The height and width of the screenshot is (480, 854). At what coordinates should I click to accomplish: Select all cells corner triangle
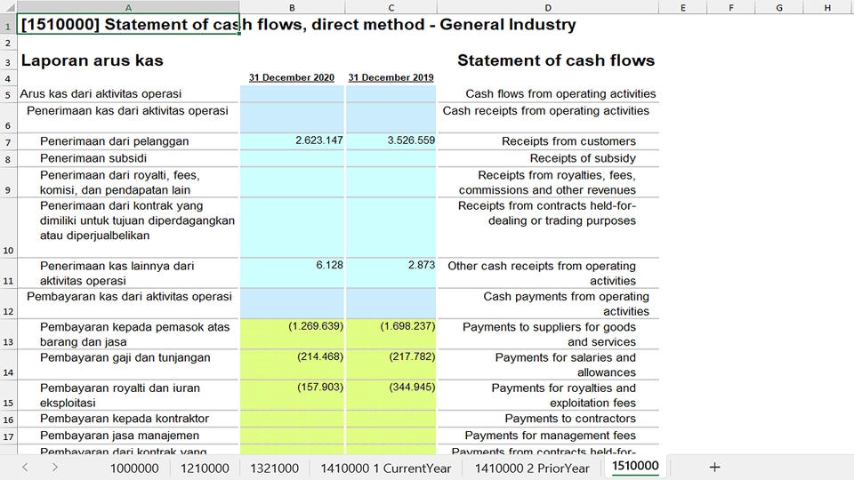(x=9, y=7)
